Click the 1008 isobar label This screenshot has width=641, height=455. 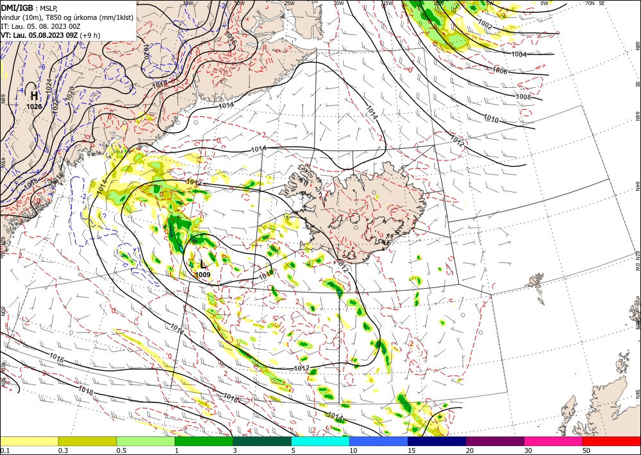click(524, 97)
